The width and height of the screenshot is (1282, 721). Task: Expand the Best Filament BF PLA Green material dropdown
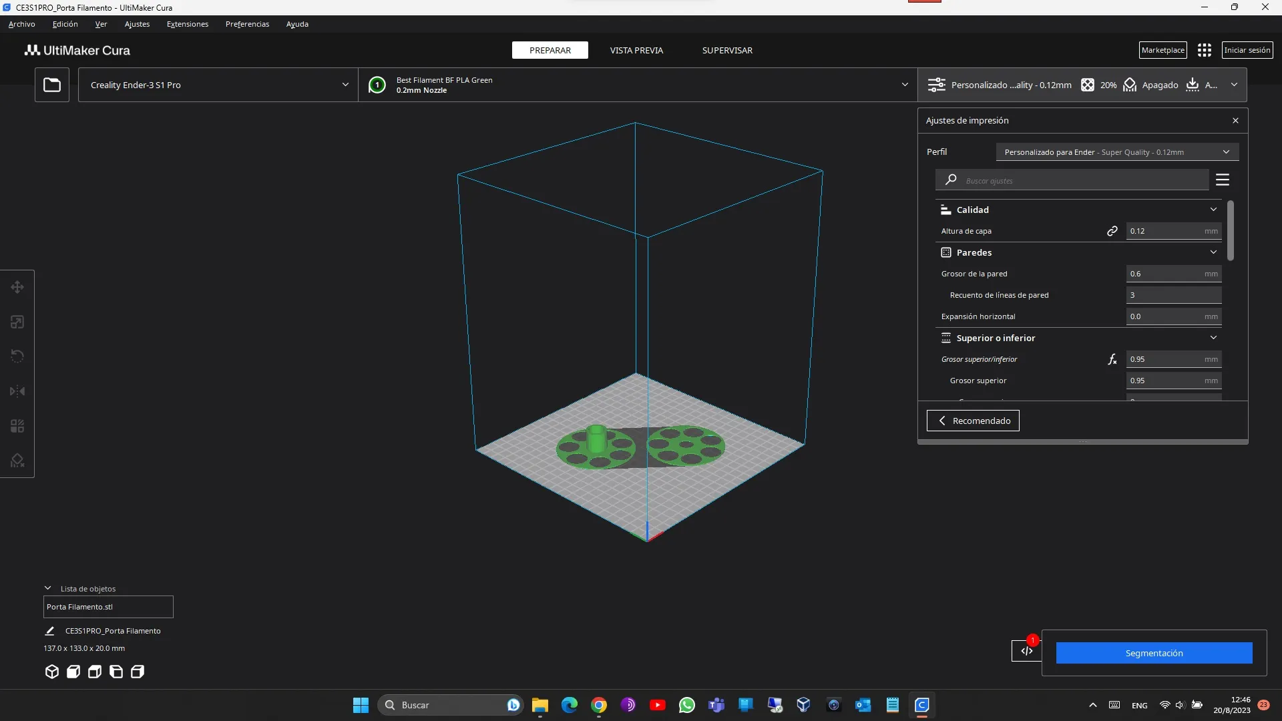(x=905, y=85)
